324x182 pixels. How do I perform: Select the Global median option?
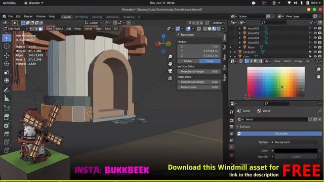coord(188,61)
